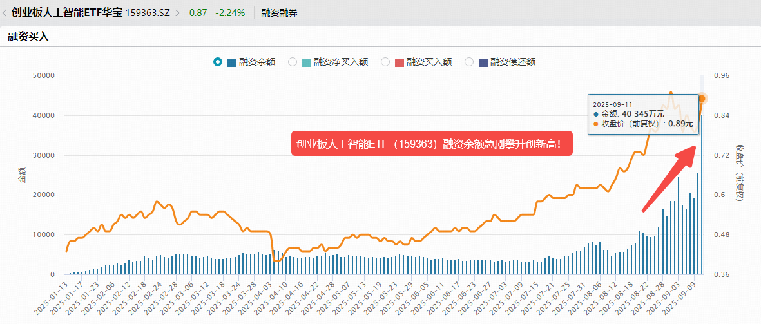Click the x-axis date label 2025-02-24
Image resolution: width=761 pixels, height=324 pixels.
tap(146, 300)
